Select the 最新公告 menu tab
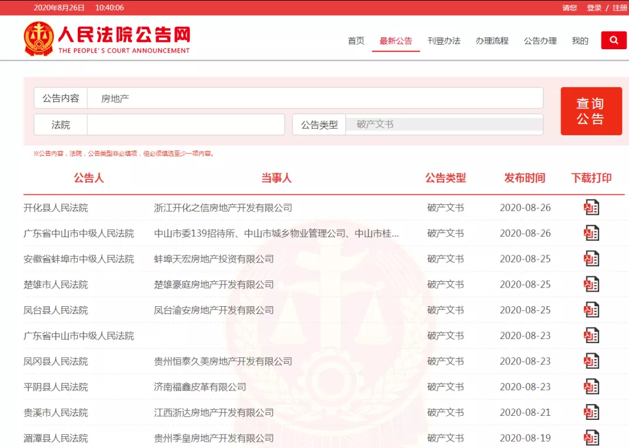This screenshot has width=629, height=448. pyautogui.click(x=396, y=40)
